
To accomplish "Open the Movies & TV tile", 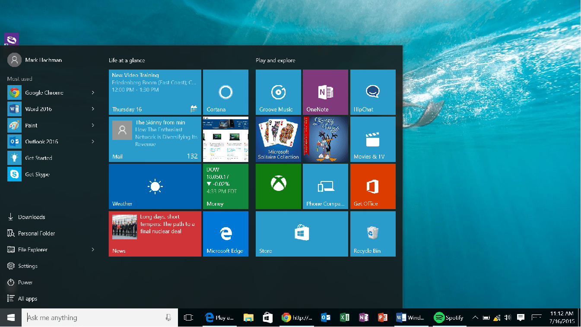I will [372, 139].
